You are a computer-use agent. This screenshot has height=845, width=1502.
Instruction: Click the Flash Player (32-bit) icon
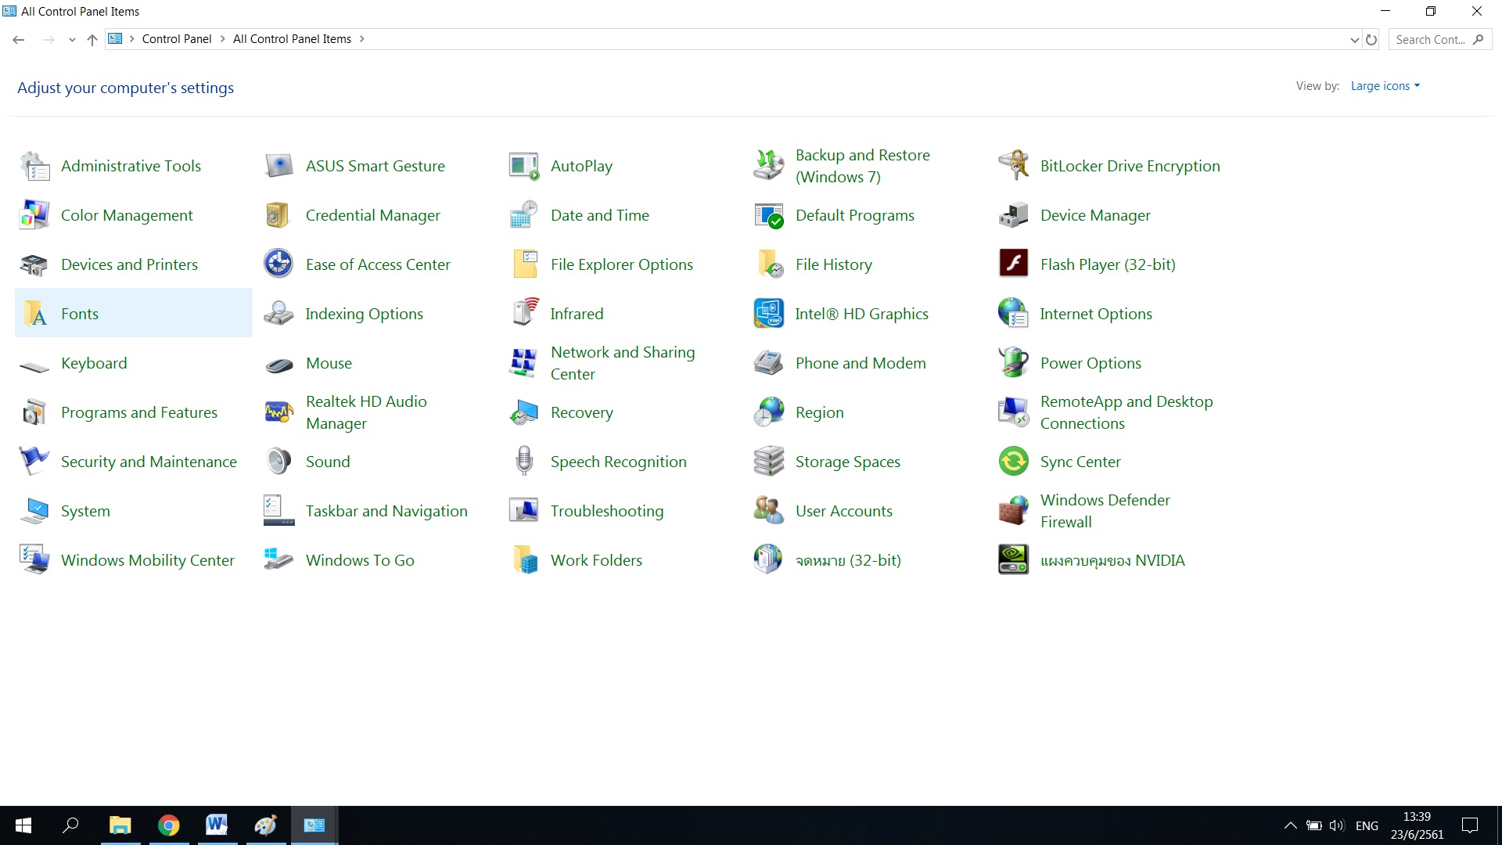point(1014,264)
